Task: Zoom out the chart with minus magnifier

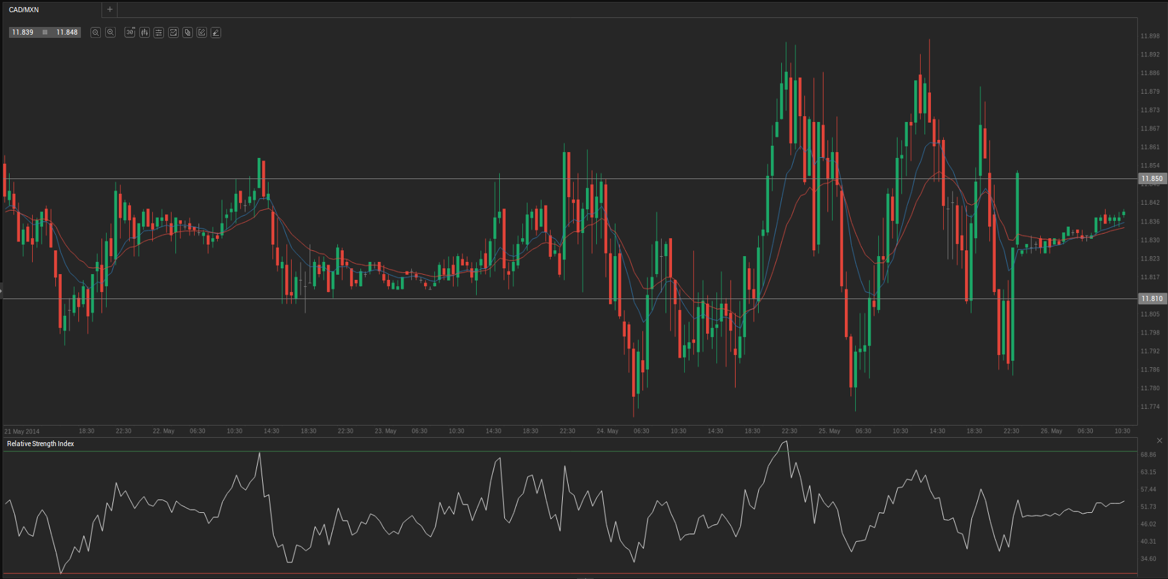Action: (96, 32)
